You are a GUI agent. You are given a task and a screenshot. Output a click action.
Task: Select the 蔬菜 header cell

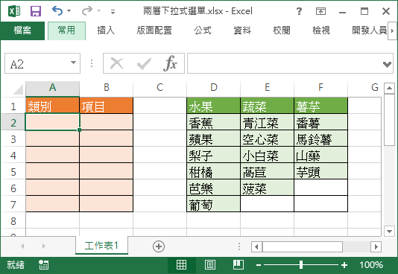268,106
